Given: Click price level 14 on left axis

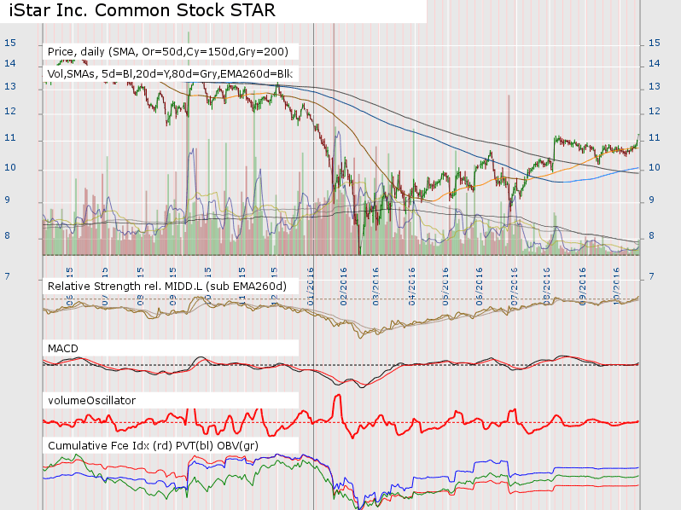Looking at the screenshot, I should [x=10, y=63].
